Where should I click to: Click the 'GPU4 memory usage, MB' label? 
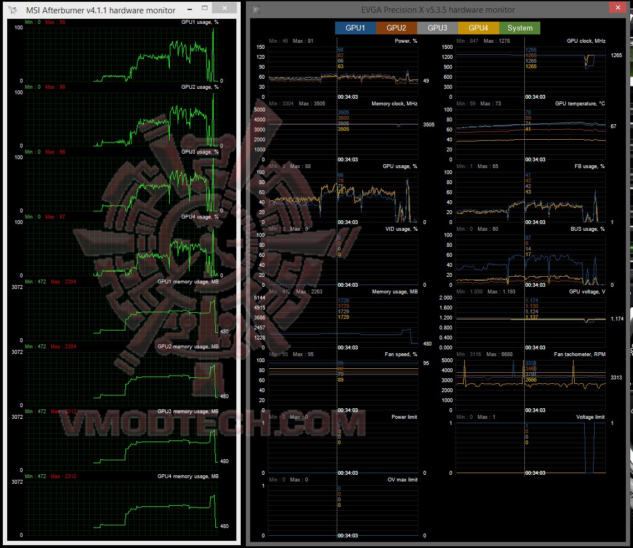coord(188,476)
